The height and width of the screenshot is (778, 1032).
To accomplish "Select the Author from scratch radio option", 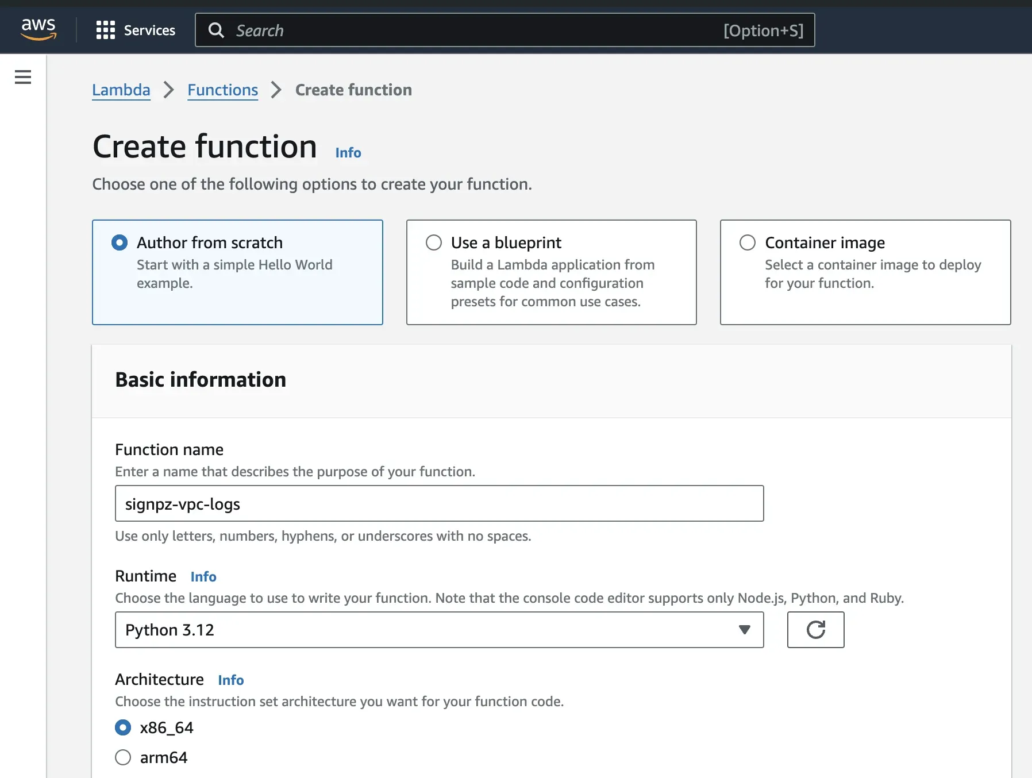I will coord(120,242).
